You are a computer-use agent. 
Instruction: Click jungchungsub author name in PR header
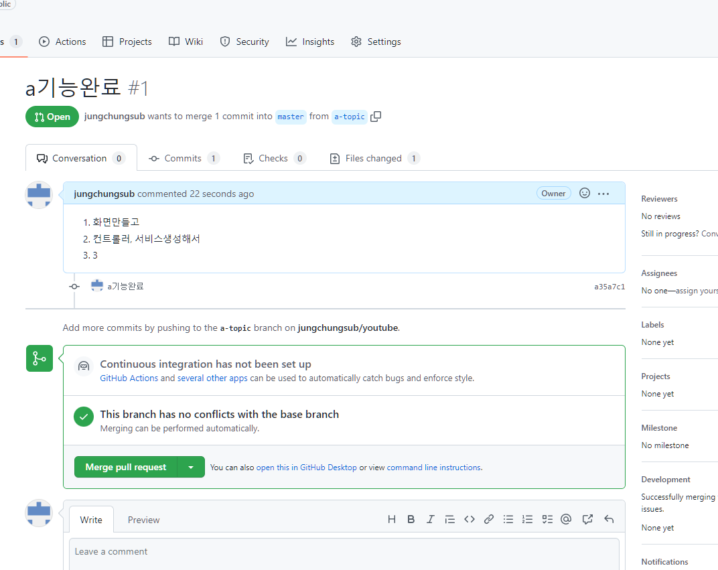[115, 117]
